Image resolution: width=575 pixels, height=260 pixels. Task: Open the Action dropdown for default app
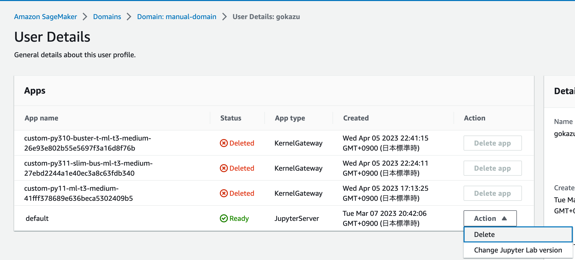pos(490,218)
